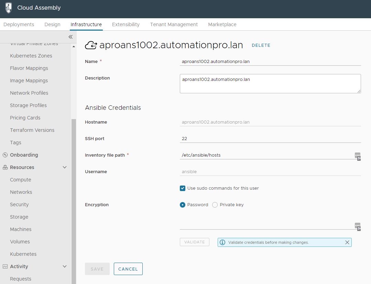Open Kubernetes Zones in the sidebar

(31, 56)
